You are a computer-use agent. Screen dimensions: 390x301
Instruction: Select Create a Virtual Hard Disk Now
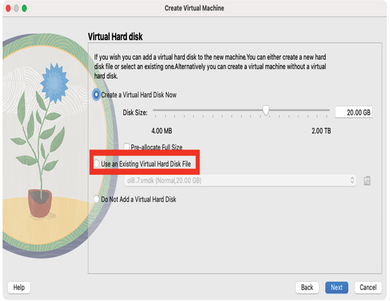click(x=135, y=95)
